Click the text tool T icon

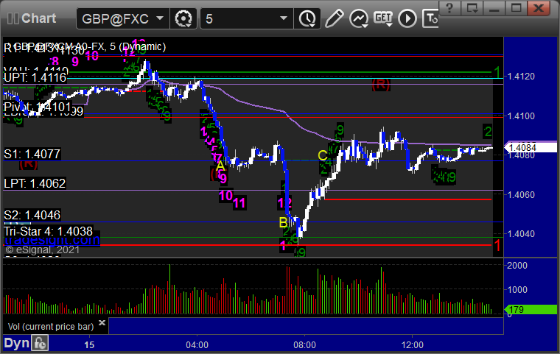point(431,18)
